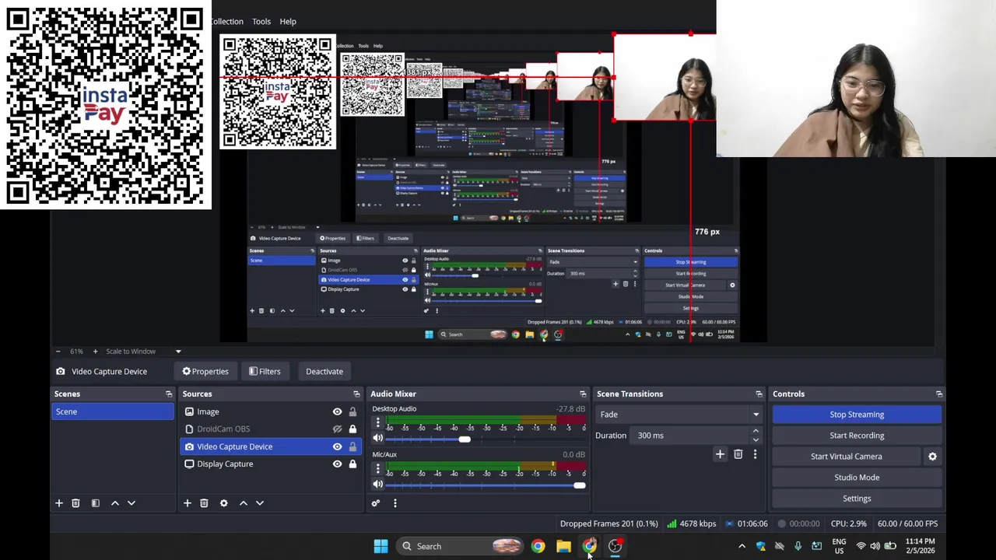Increase transition duration stepper up
This screenshot has width=996, height=560.
756,431
